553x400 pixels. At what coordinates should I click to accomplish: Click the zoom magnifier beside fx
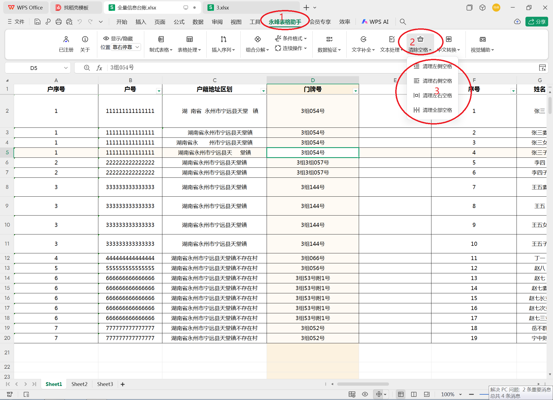(x=87, y=68)
